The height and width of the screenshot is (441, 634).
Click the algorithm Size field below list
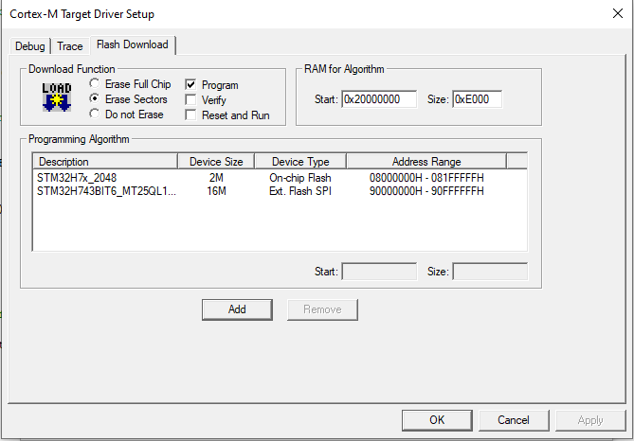pos(490,272)
